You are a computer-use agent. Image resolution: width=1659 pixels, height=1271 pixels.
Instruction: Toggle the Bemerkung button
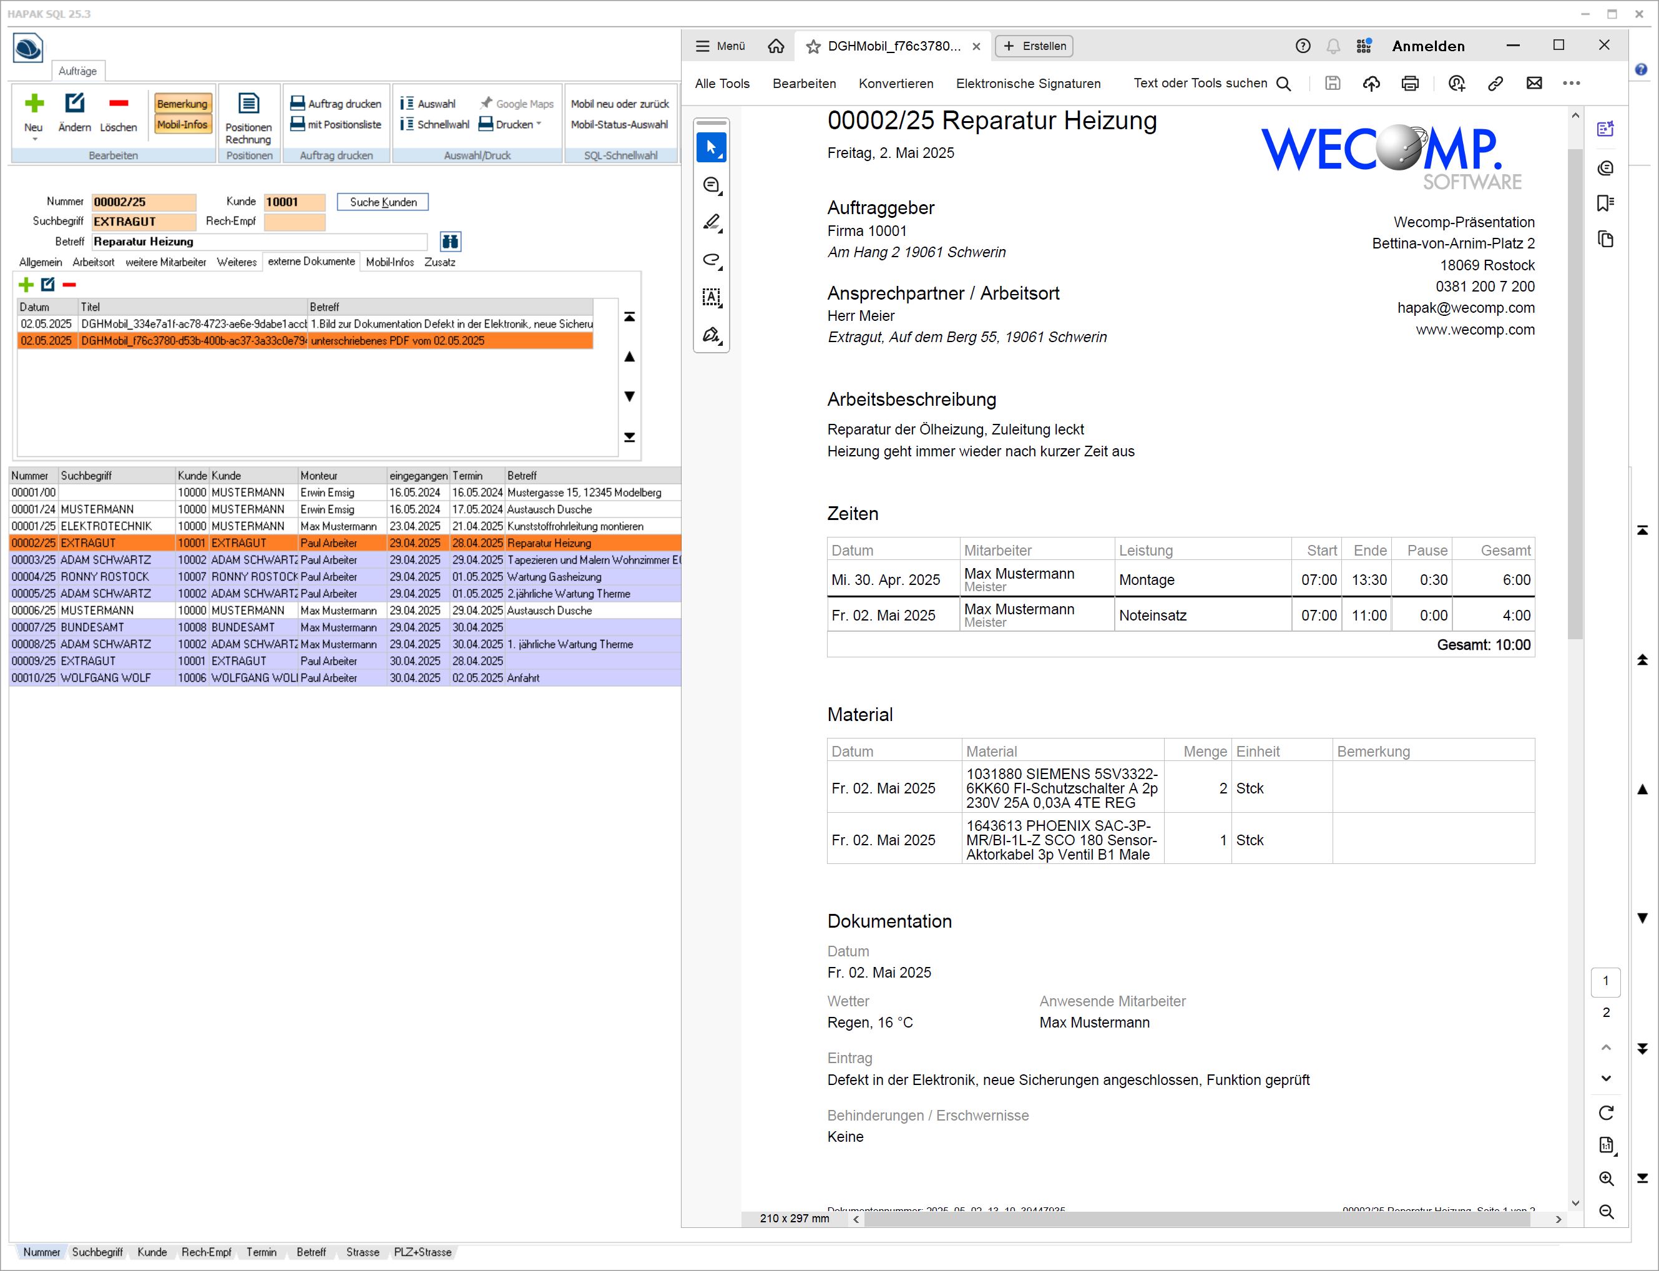point(182,104)
